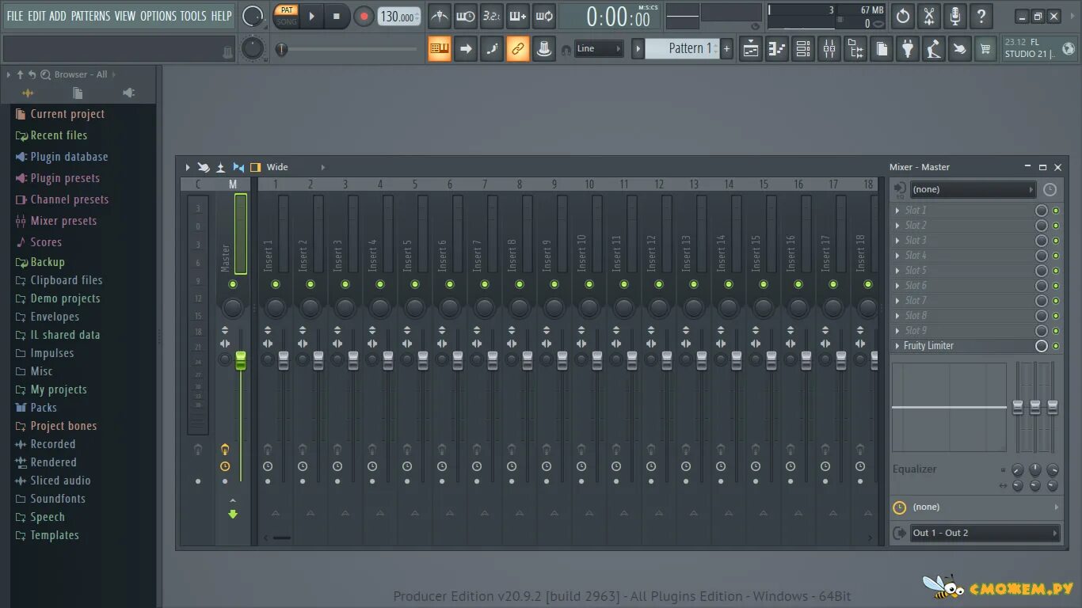This screenshot has height=608, width=1082.
Task: Add new pattern with plus button
Action: click(x=726, y=49)
